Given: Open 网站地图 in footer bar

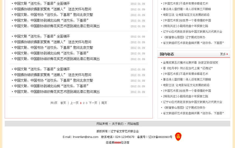Looking at the screenshot, I should click(x=133, y=124).
